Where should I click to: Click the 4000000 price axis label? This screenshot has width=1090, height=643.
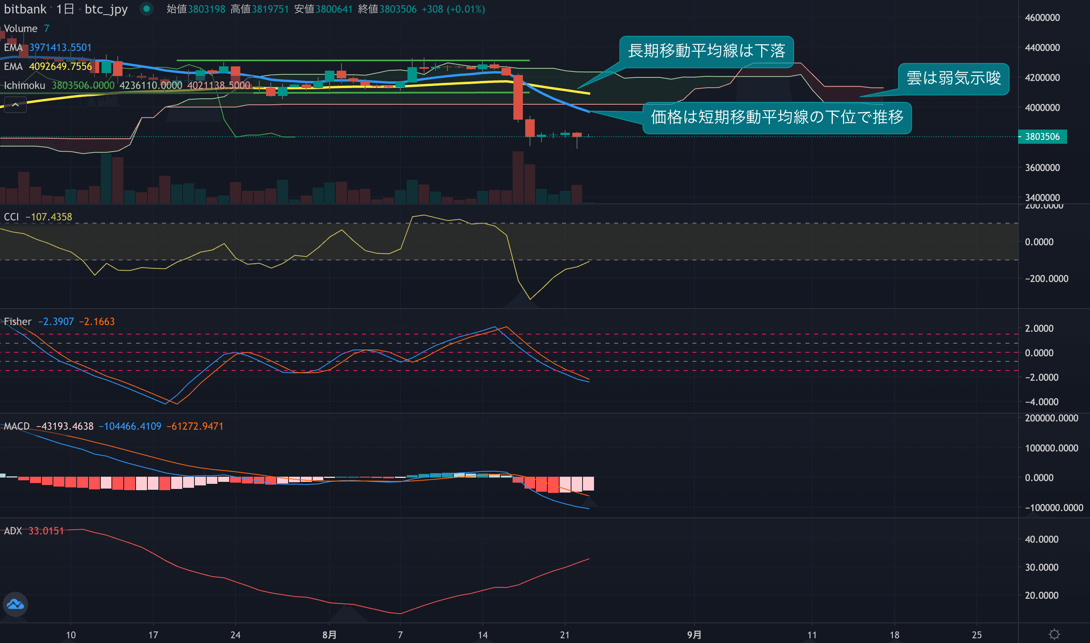click(1042, 107)
